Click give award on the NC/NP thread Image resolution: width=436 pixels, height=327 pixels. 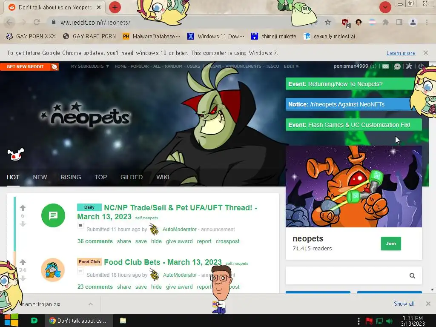click(179, 241)
